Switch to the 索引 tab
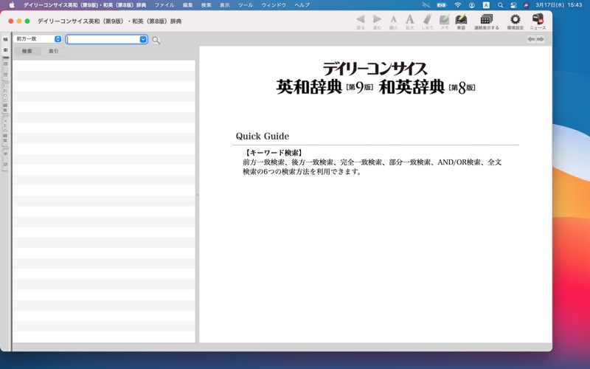Screen dimensions: 590x369 (54, 52)
